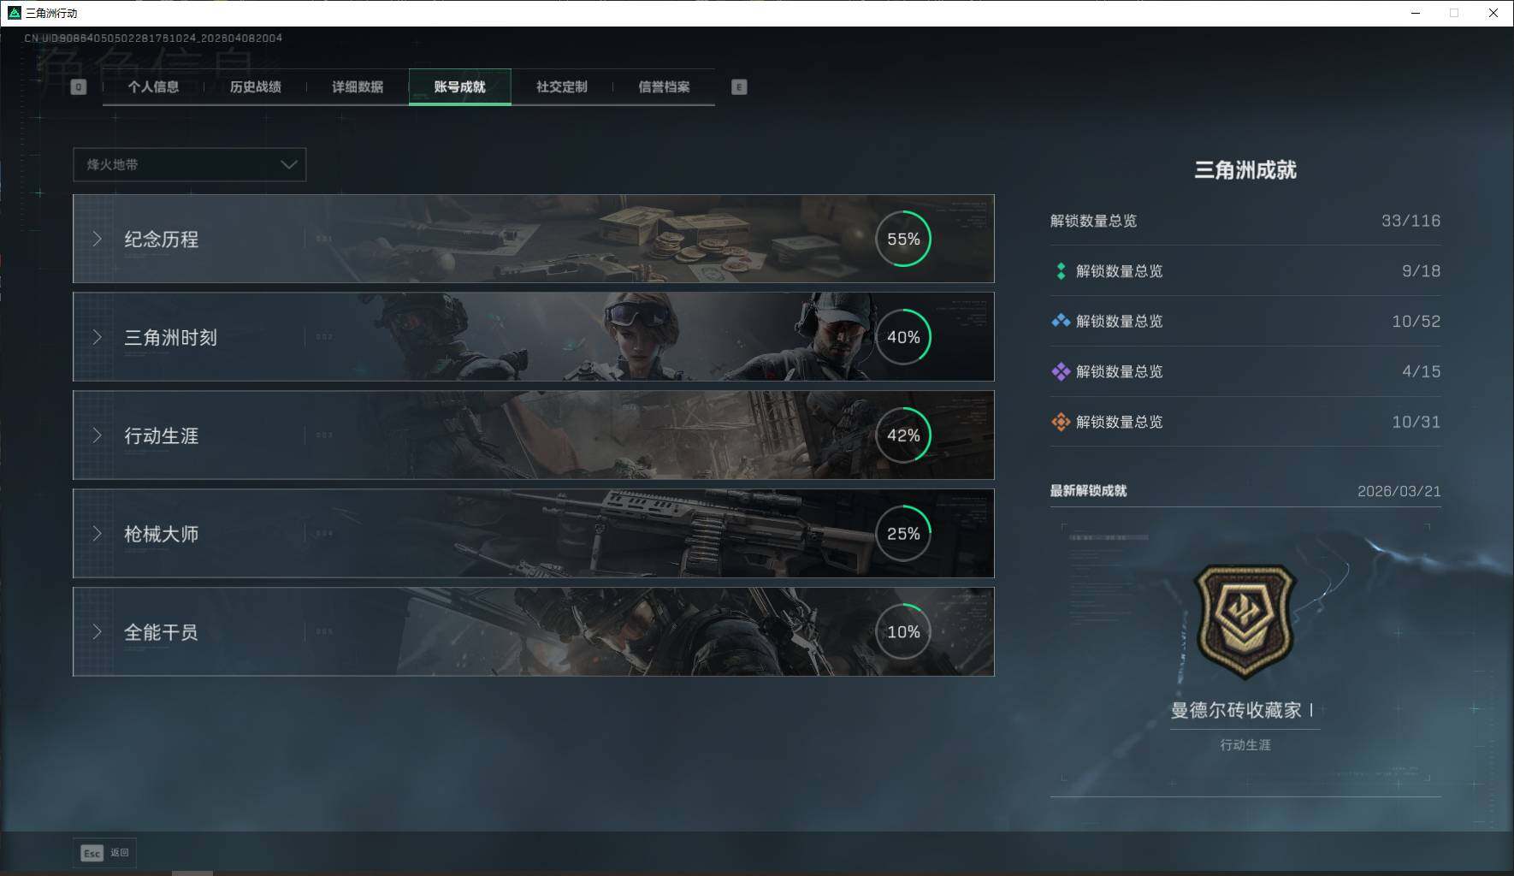This screenshot has height=876, width=1514.
Task: Click the blue diamonds rarity icon
Action: 1061,321
